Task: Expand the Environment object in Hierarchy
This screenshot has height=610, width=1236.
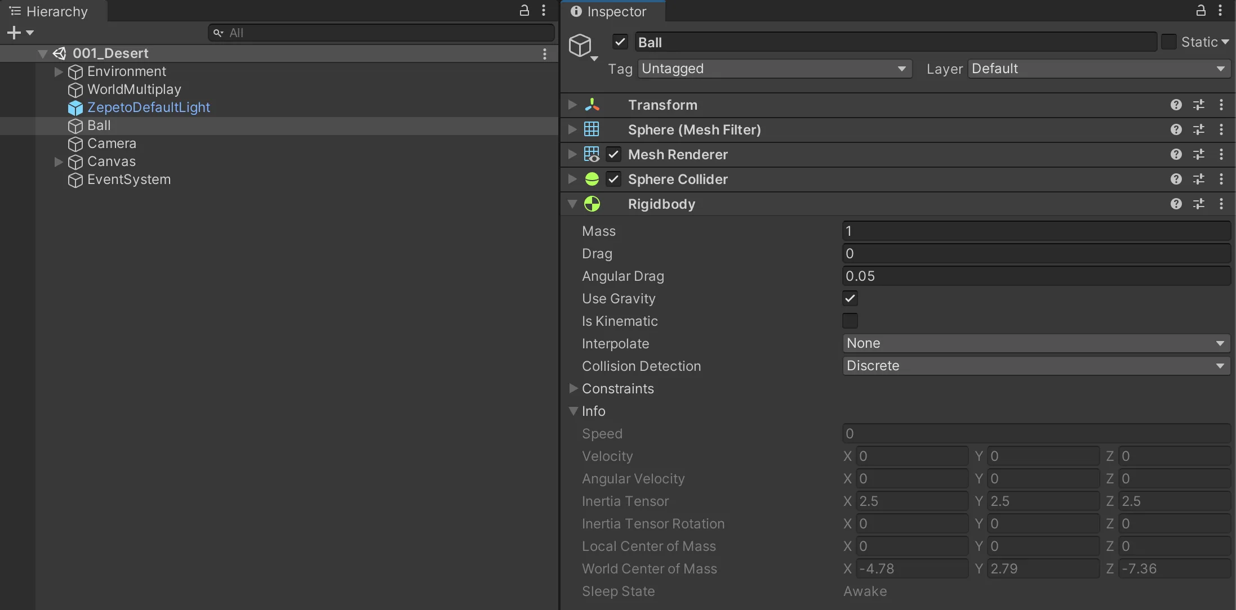Action: [58, 71]
